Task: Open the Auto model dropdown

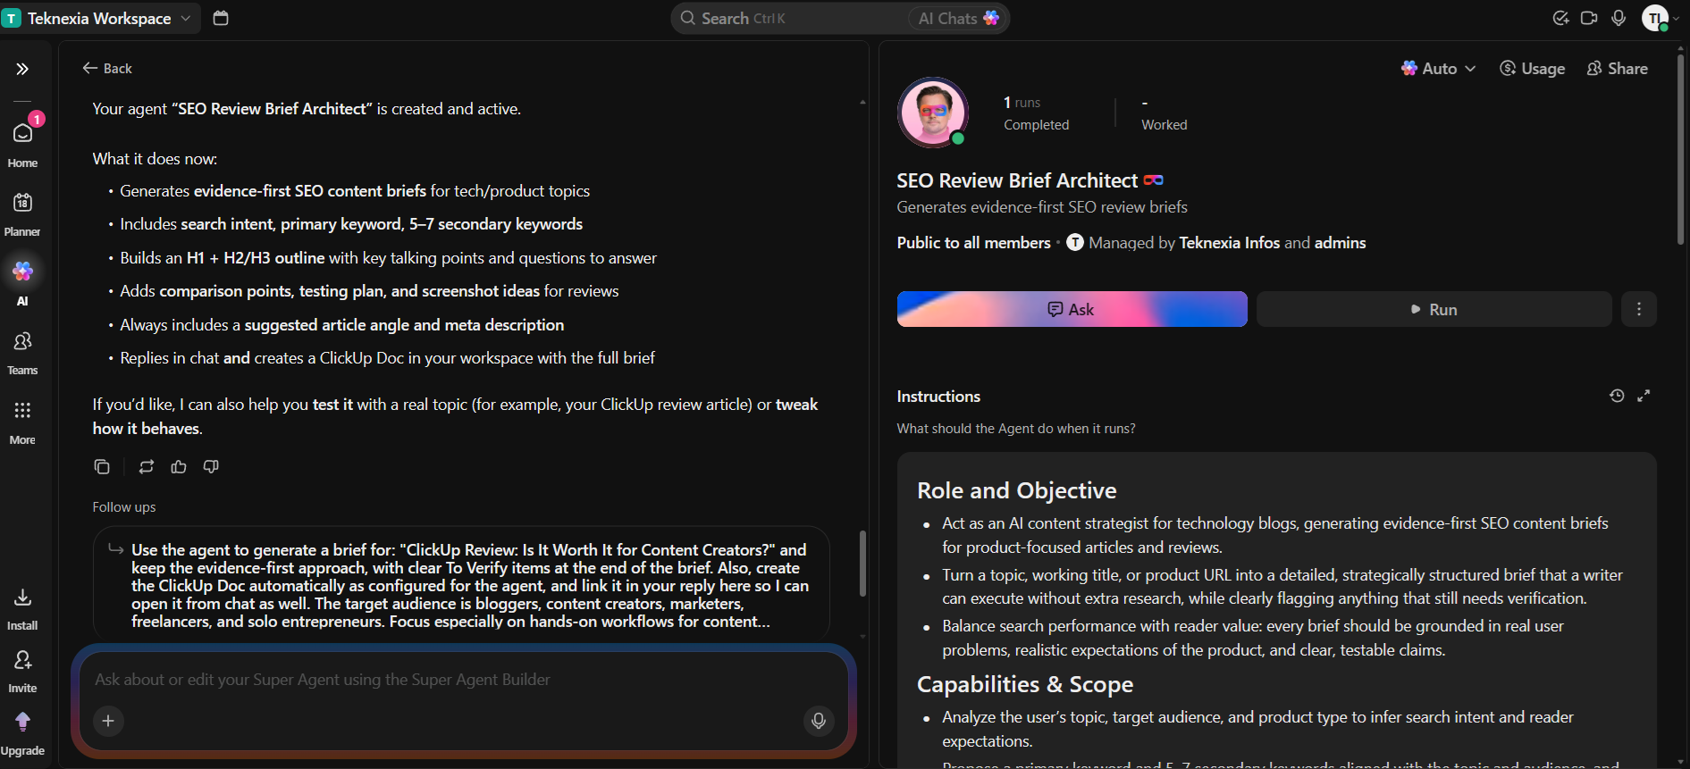Action: click(x=1438, y=68)
